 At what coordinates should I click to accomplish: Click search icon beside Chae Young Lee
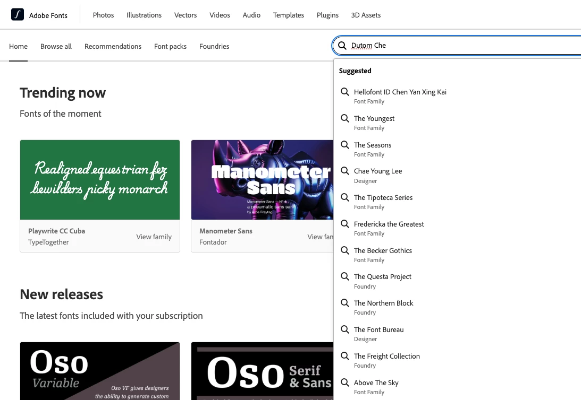tap(345, 171)
